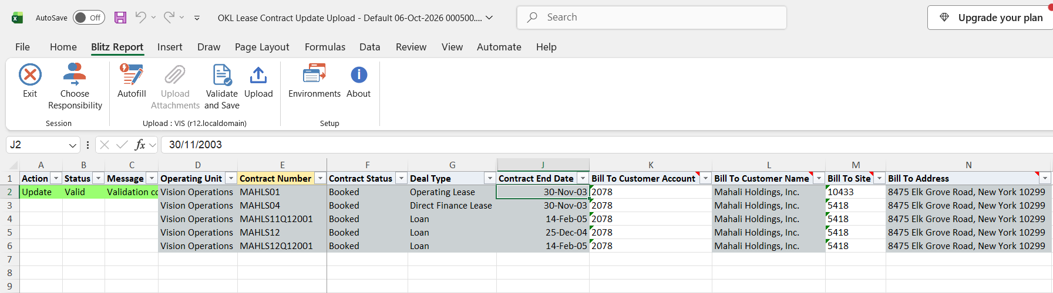
Task: Select the Operating Lease cell
Action: pos(452,192)
